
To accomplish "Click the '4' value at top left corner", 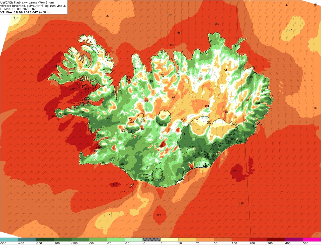I will (x=14, y=18).
